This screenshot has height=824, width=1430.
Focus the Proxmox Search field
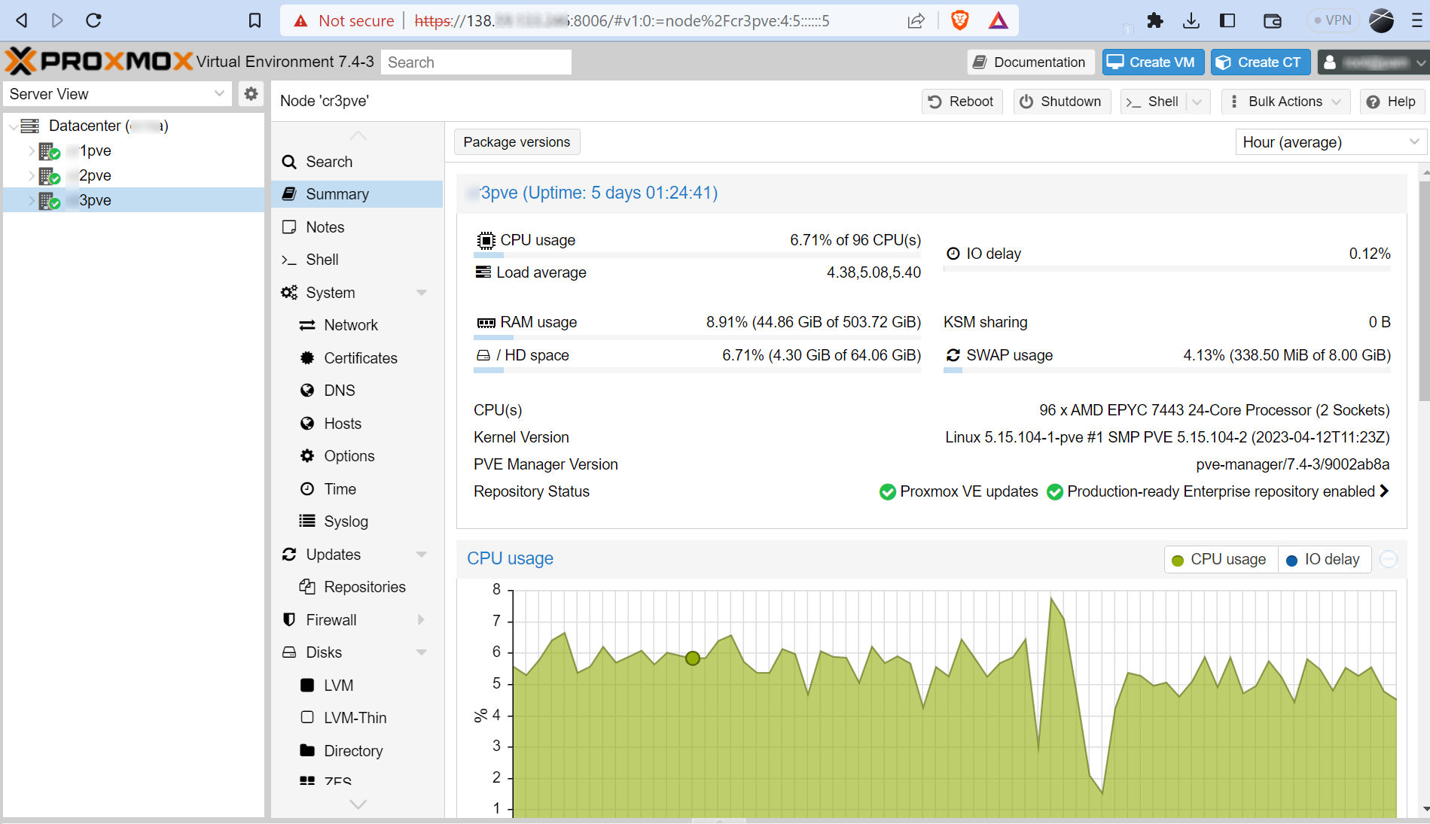click(x=476, y=62)
